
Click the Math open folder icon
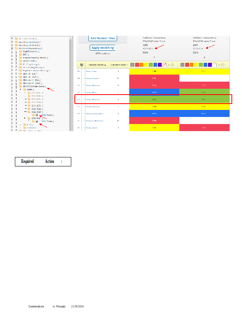click(25, 89)
